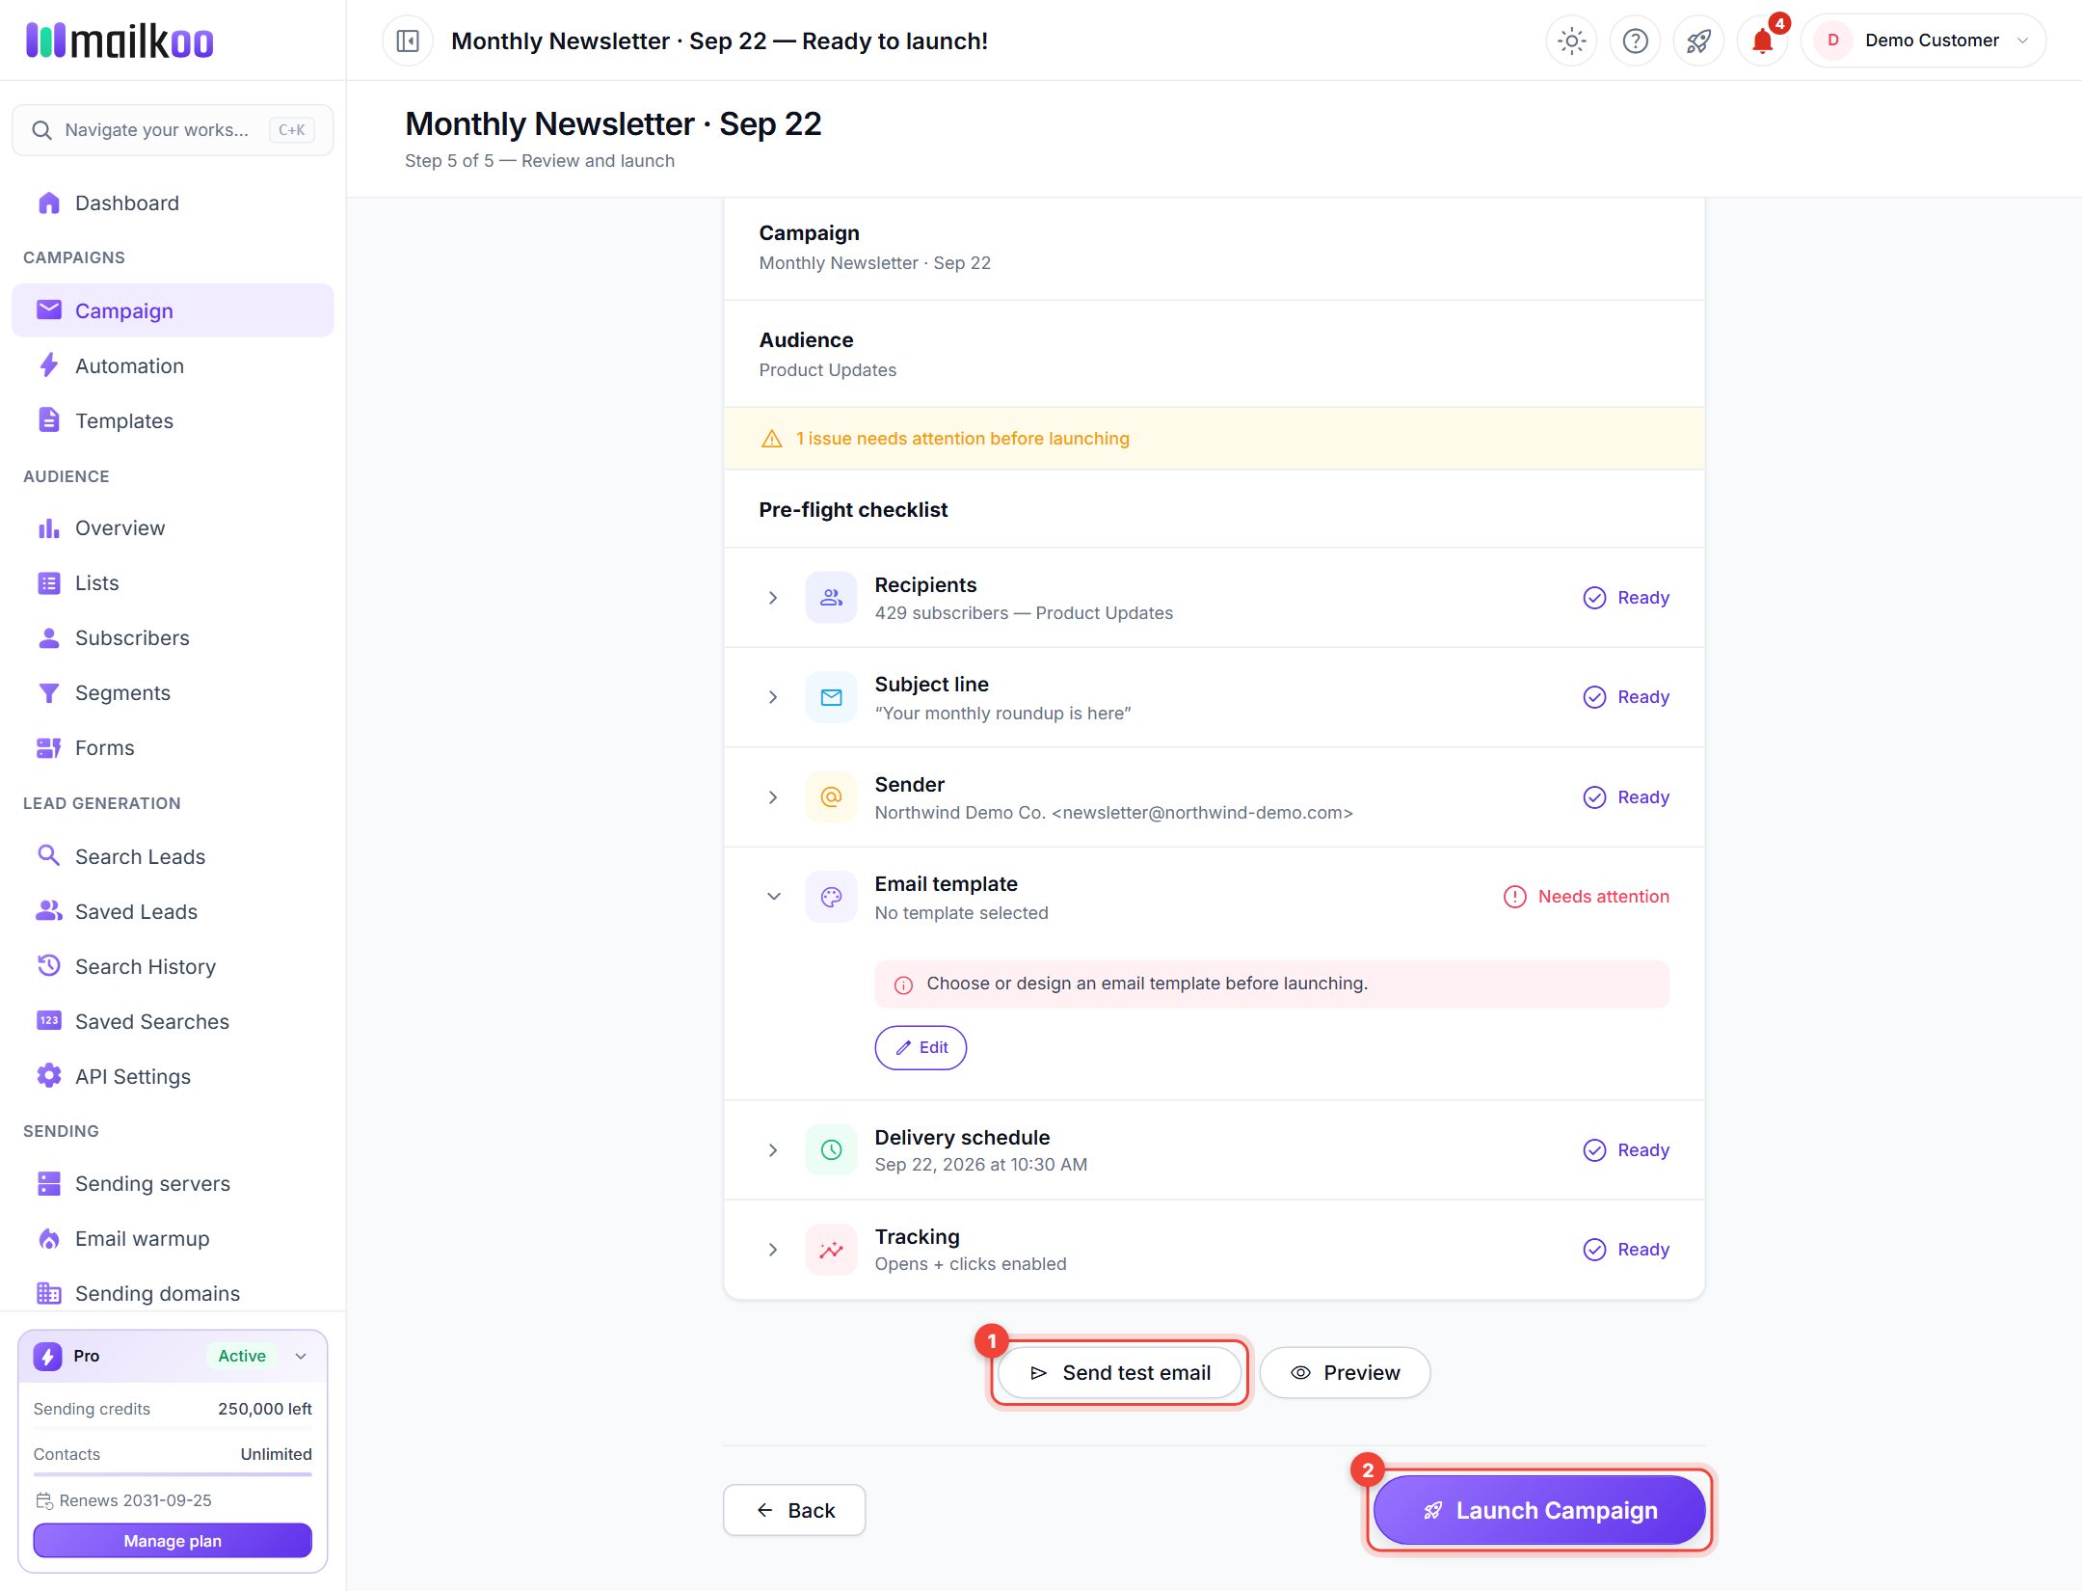The image size is (2082, 1591).
Task: Click the Subject line envelope icon
Action: 831,697
